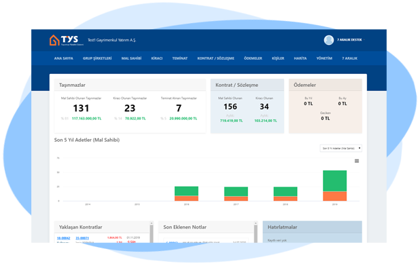Go to ANA SAYFA menu
Viewport: 418px width, 266px height.
63,58
